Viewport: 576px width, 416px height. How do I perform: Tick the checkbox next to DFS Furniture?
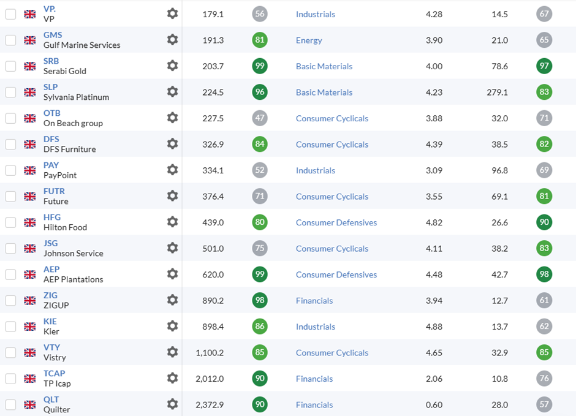point(10,145)
